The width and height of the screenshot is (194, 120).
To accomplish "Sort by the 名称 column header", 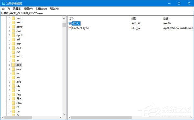I will [x=71, y=19].
